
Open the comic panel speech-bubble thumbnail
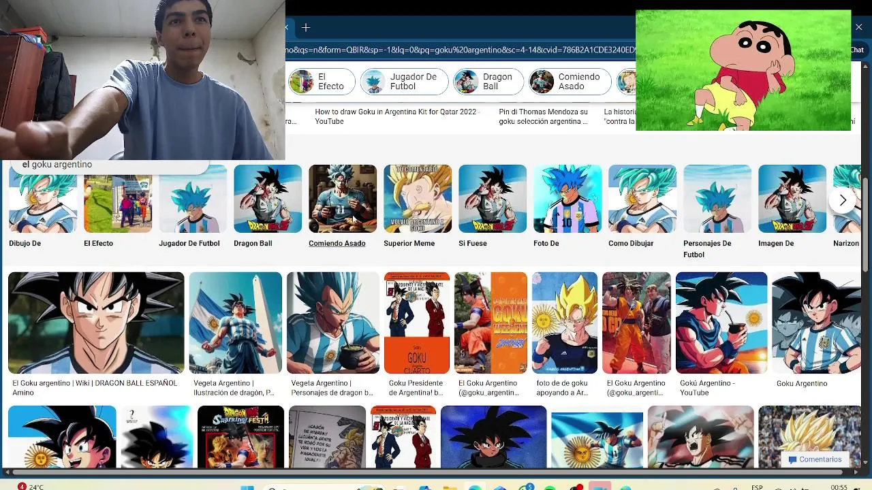(327, 437)
